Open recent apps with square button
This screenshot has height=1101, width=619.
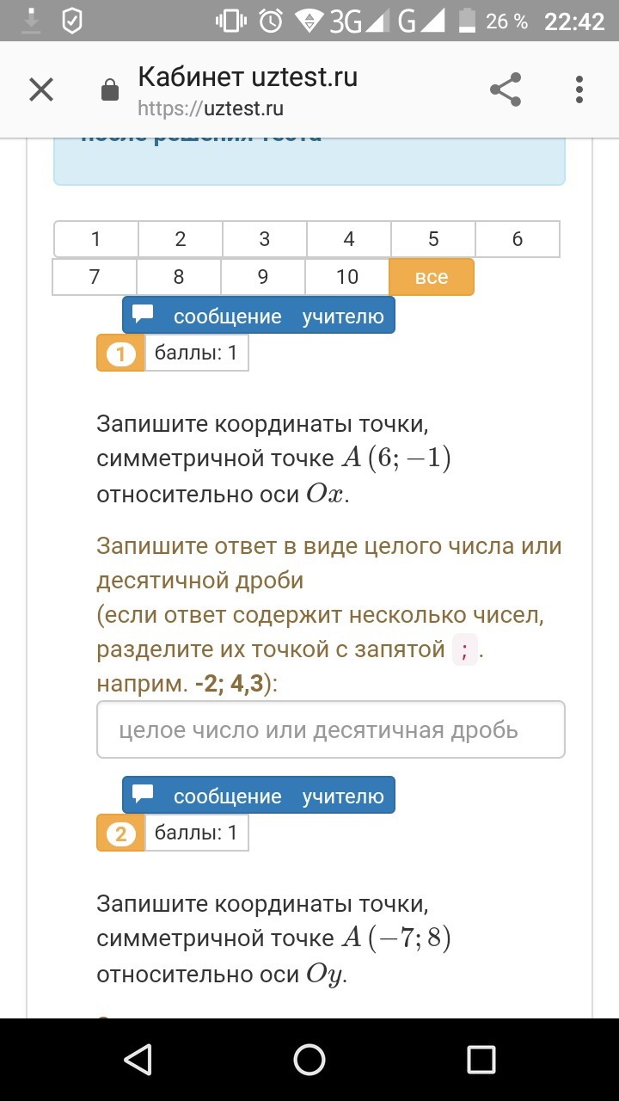pos(481,1059)
